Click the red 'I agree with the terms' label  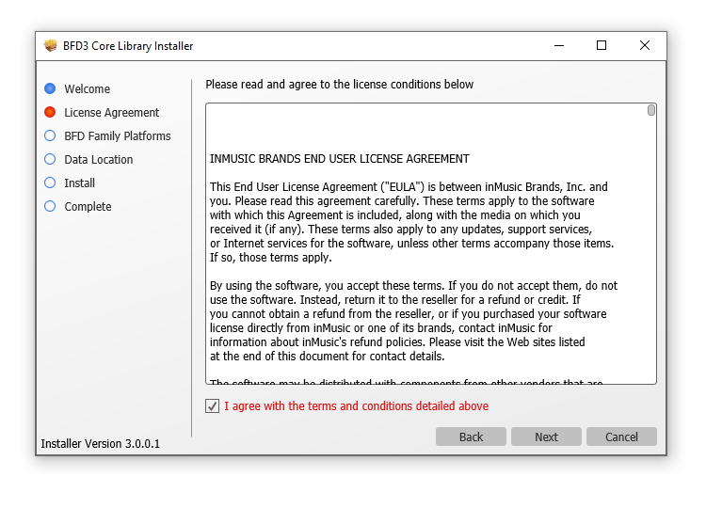pos(356,406)
